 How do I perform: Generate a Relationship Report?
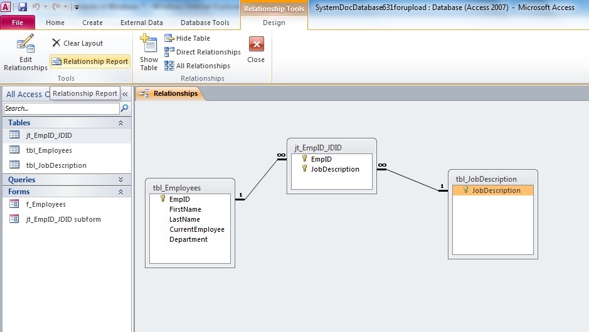pos(90,61)
